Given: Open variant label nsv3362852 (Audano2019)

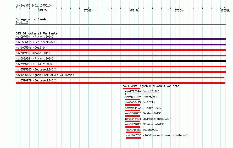Looking at the screenshot, I should tap(143, 113).
